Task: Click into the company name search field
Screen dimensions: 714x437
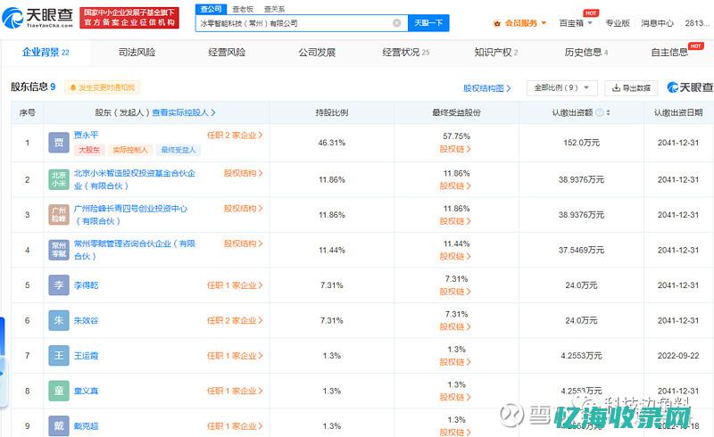Action: pyautogui.click(x=295, y=23)
